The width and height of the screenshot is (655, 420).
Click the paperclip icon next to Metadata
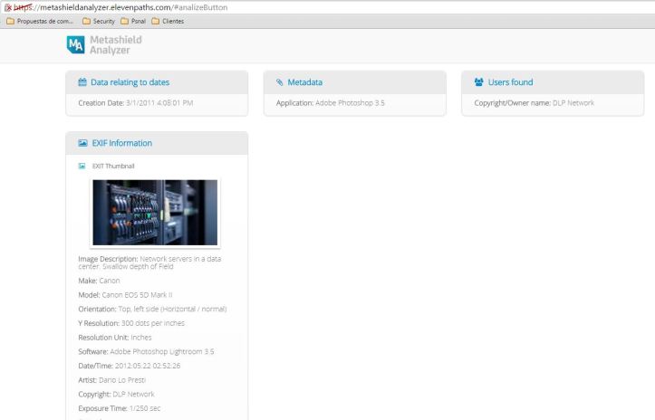pos(279,82)
